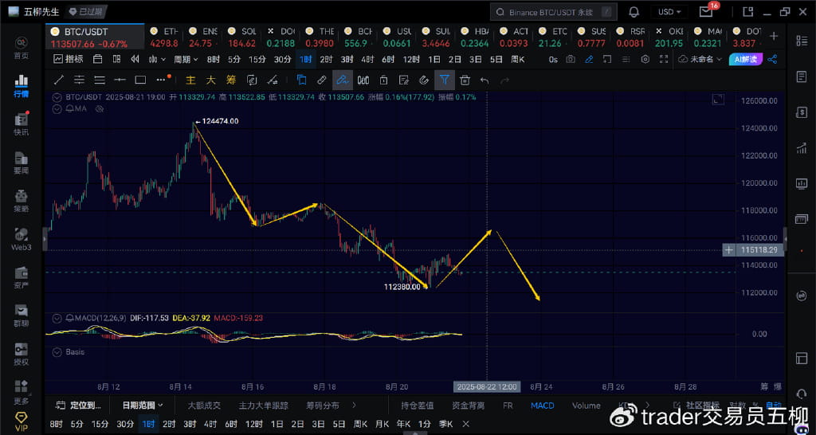Image resolution: width=816 pixels, height=435 pixels.
Task: Select the ruler measure tool
Action: click(x=322, y=80)
